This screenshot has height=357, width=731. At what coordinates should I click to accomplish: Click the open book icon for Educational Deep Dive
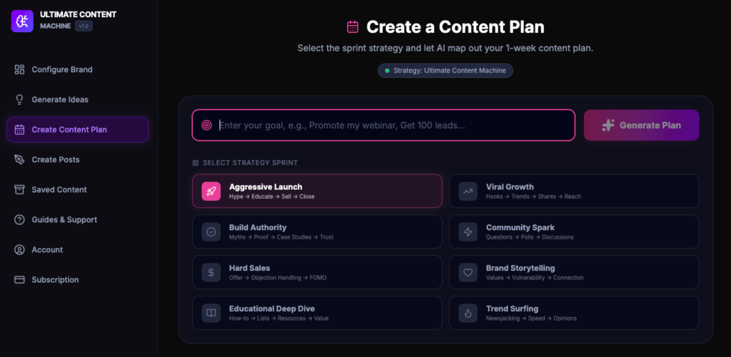coord(211,313)
